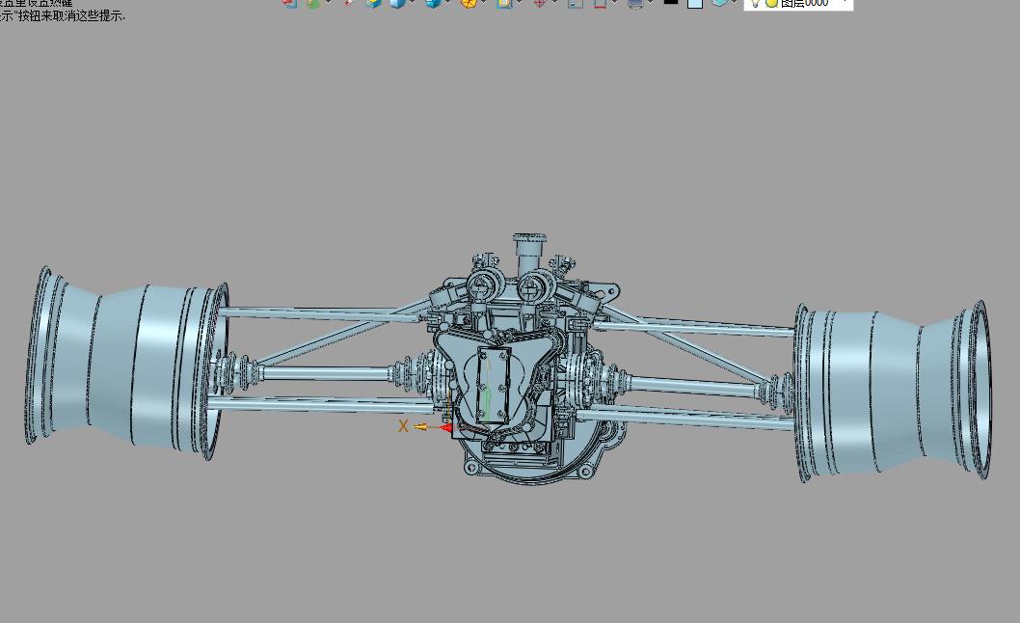Click the orange polyhedron toolbar icon

point(469,3)
